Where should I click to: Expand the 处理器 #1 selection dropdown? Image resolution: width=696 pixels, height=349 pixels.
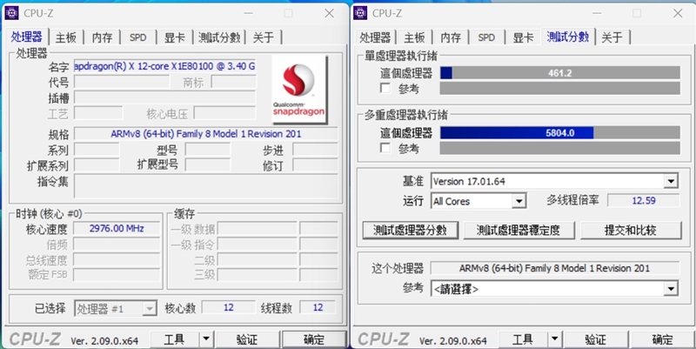(x=150, y=308)
